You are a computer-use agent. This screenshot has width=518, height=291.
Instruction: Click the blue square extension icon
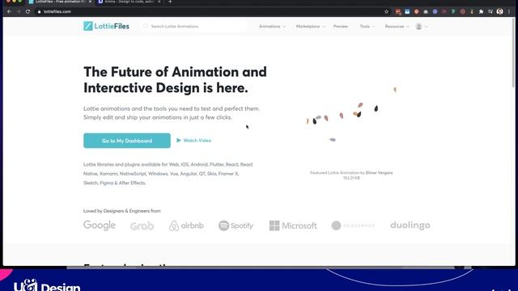[407, 11]
